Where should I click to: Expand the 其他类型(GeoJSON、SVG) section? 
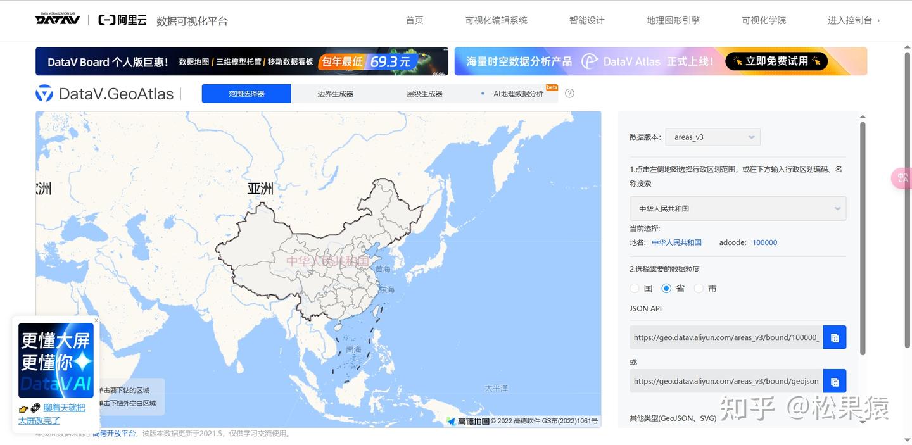click(674, 418)
